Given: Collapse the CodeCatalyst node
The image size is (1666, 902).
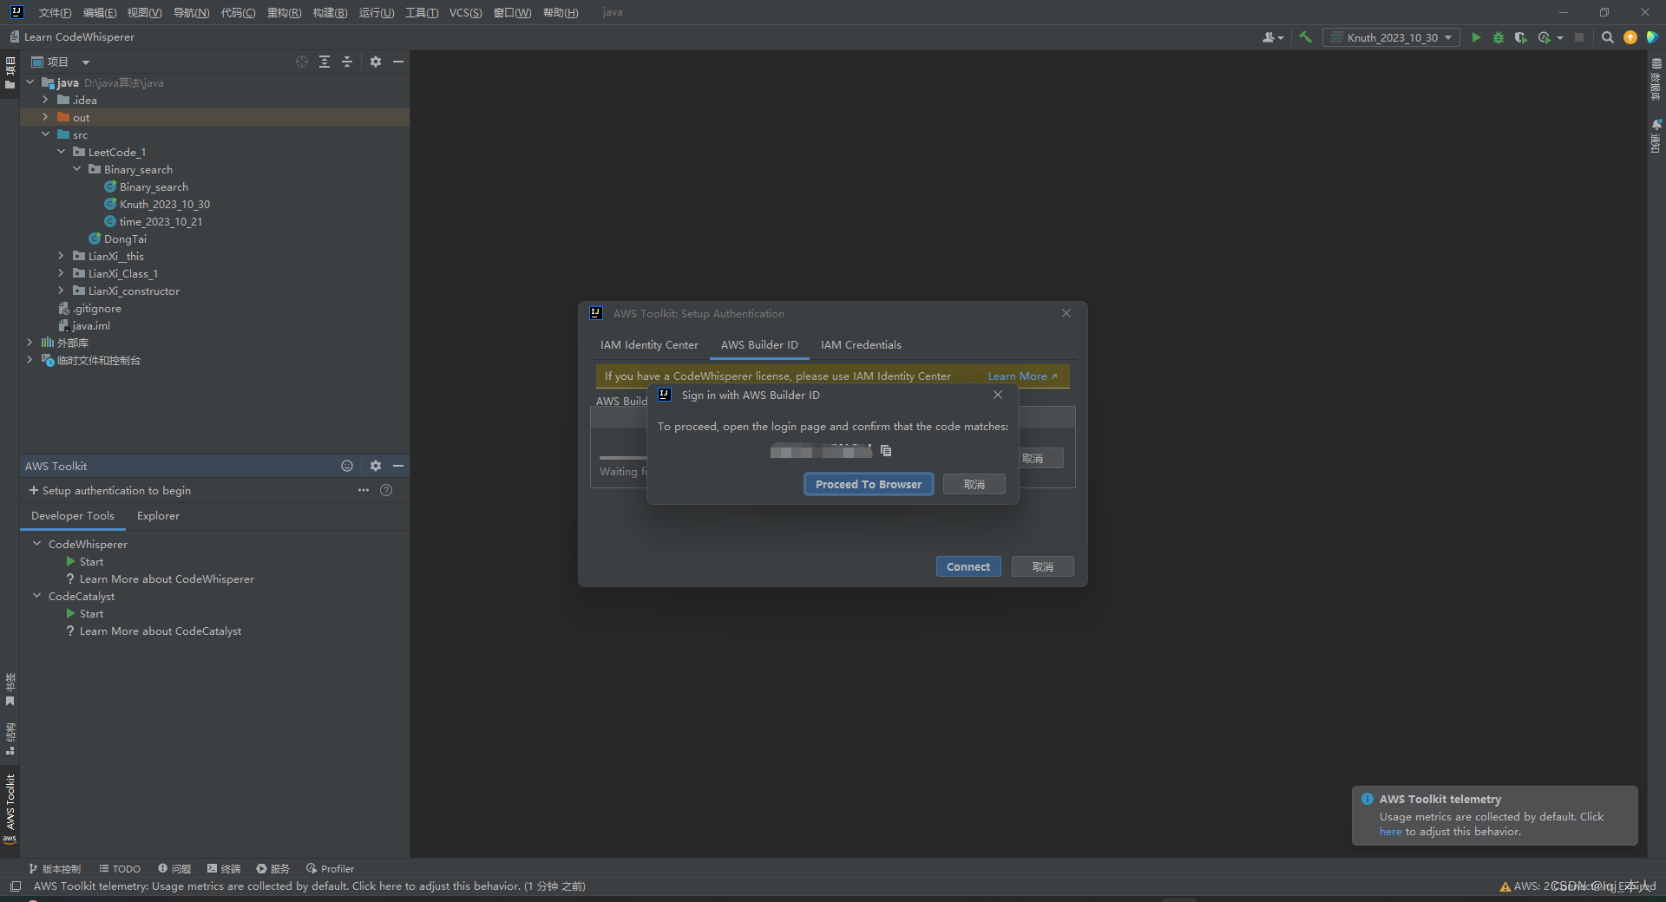Looking at the screenshot, I should (37, 596).
